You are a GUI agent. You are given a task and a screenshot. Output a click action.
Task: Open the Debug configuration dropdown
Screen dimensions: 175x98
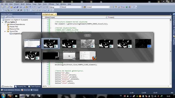[x=55, y=7]
